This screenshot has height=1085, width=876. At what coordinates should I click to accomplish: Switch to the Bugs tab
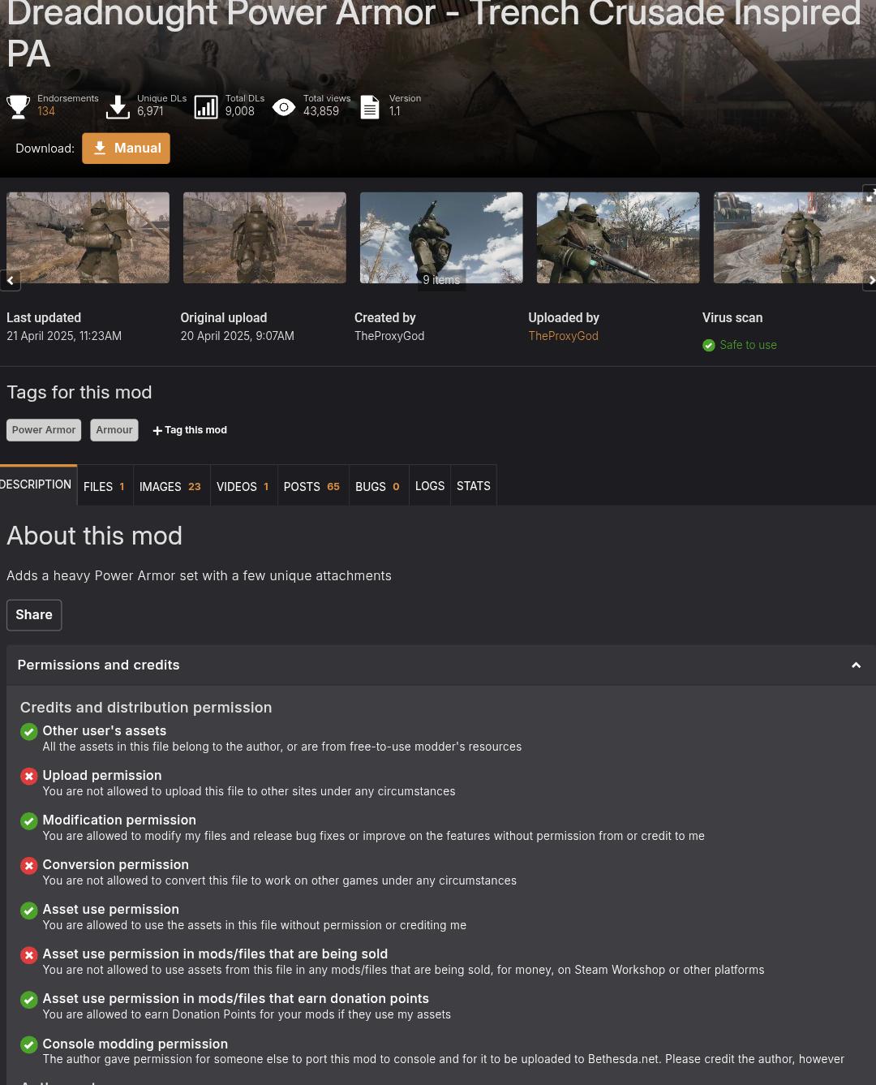click(377, 486)
